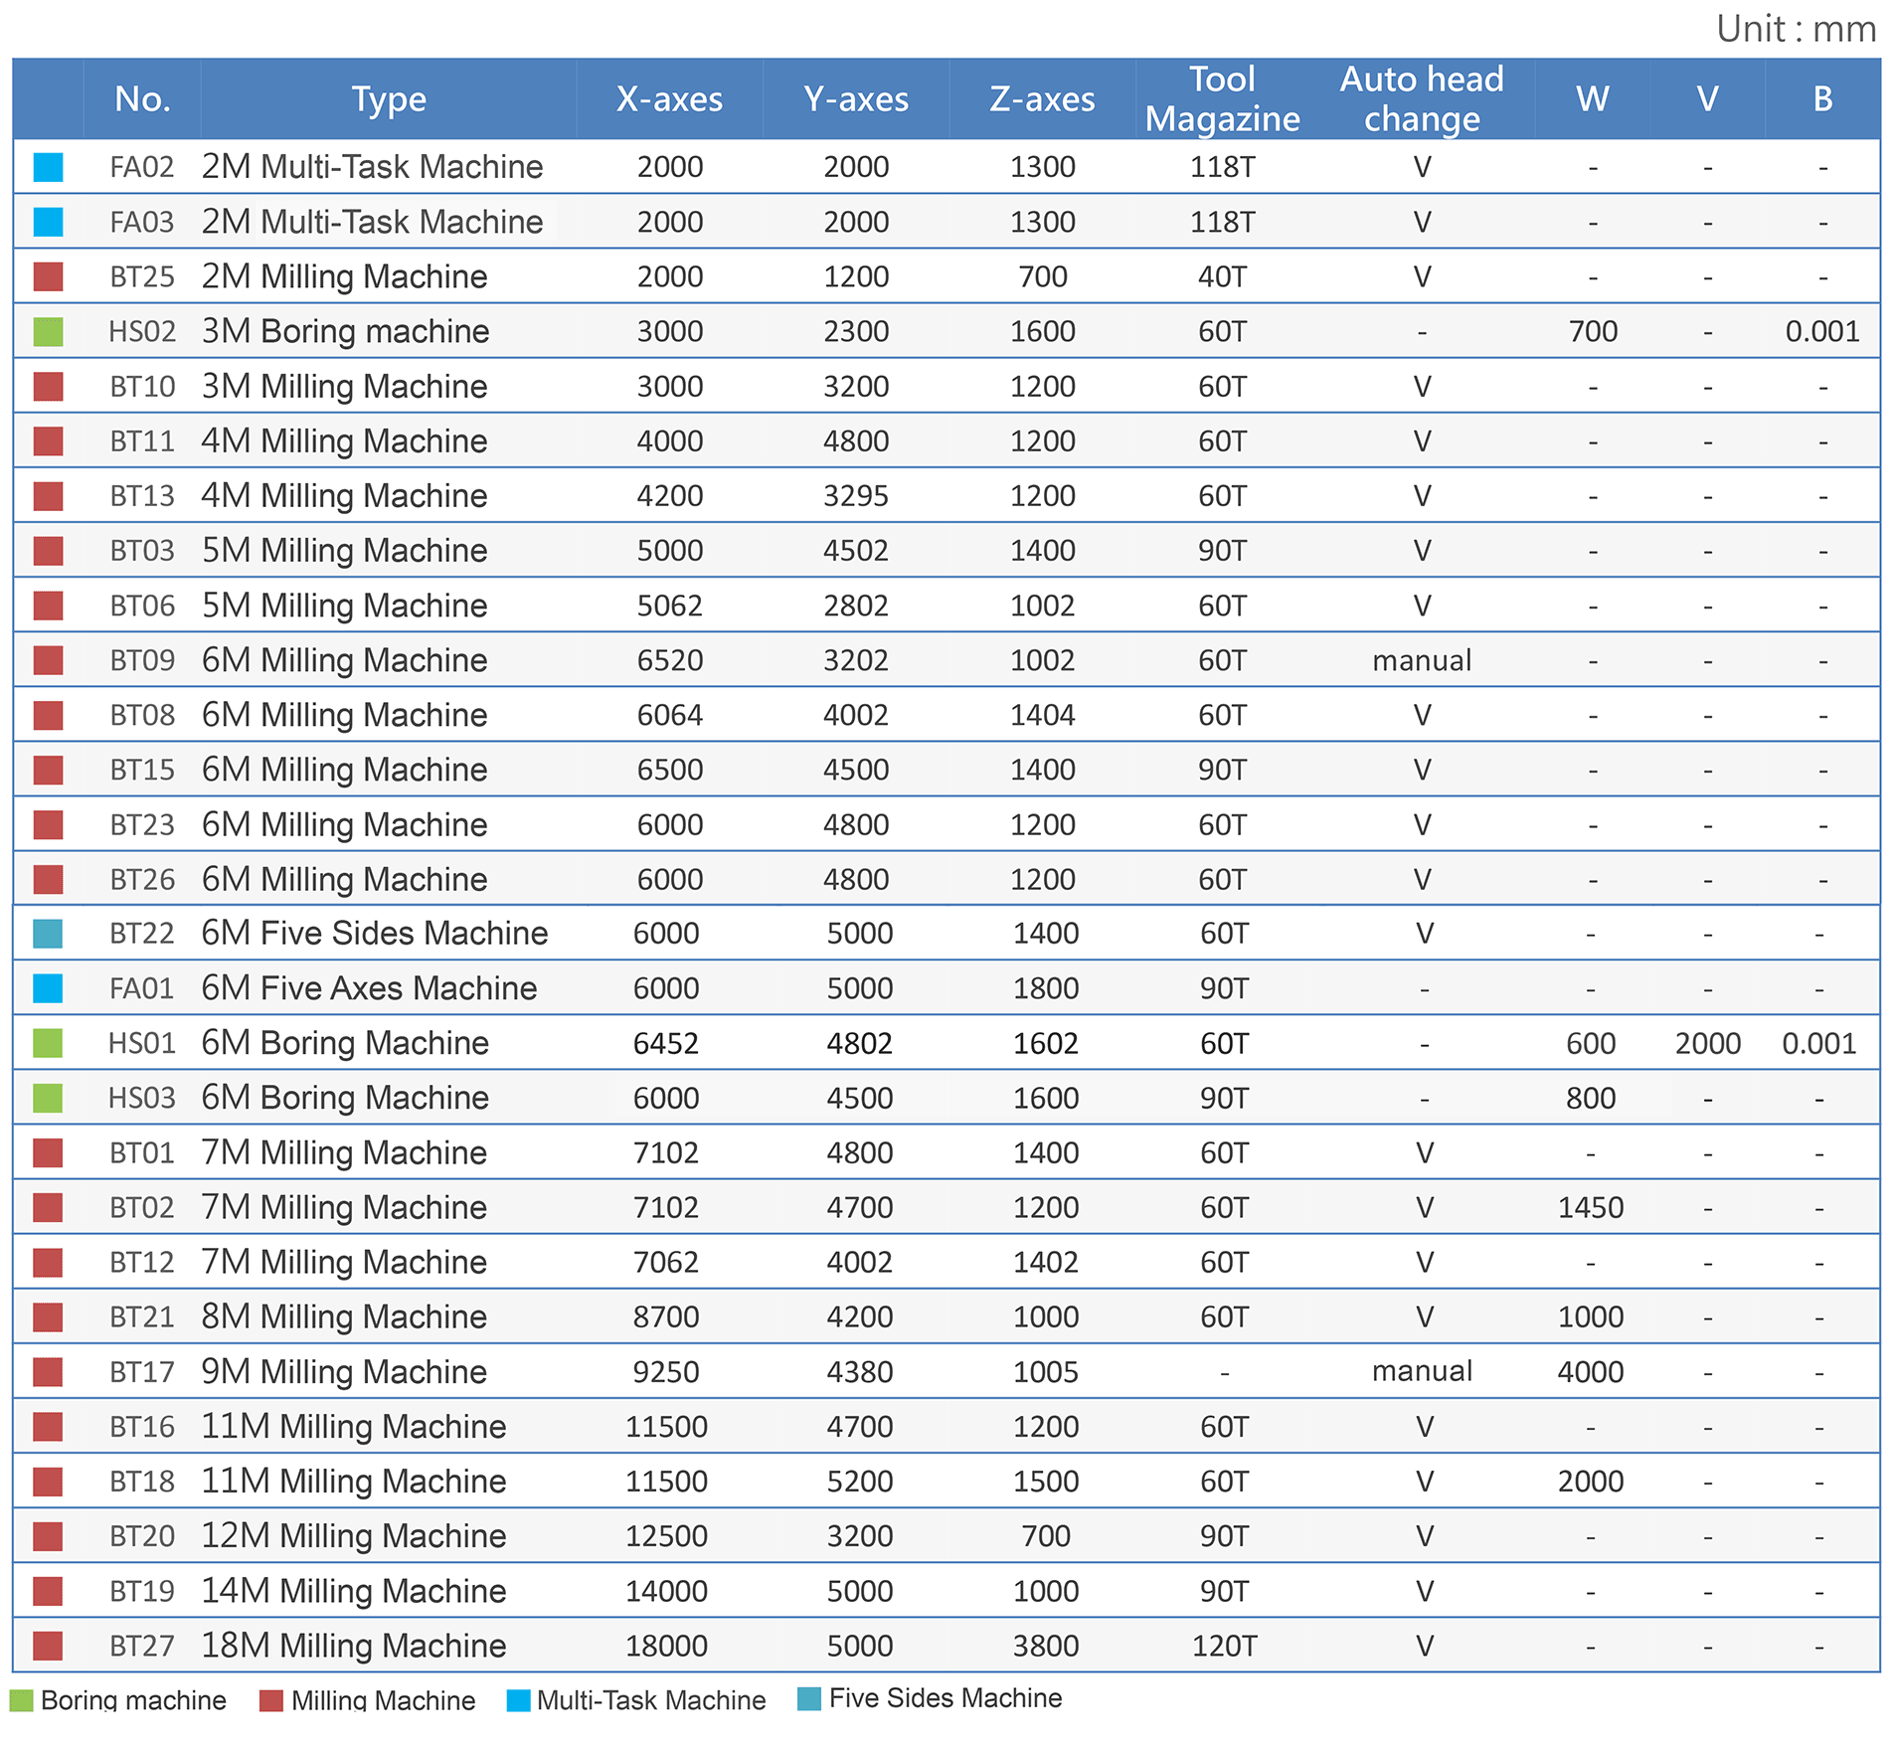The height and width of the screenshot is (1749, 1894).
Task: Click the teal swatch in the BT22 row
Action: tap(48, 933)
